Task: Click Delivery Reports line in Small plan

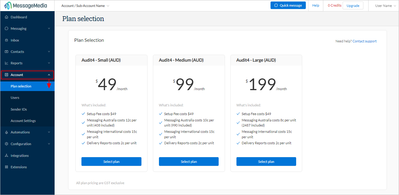Action: tap(112, 143)
